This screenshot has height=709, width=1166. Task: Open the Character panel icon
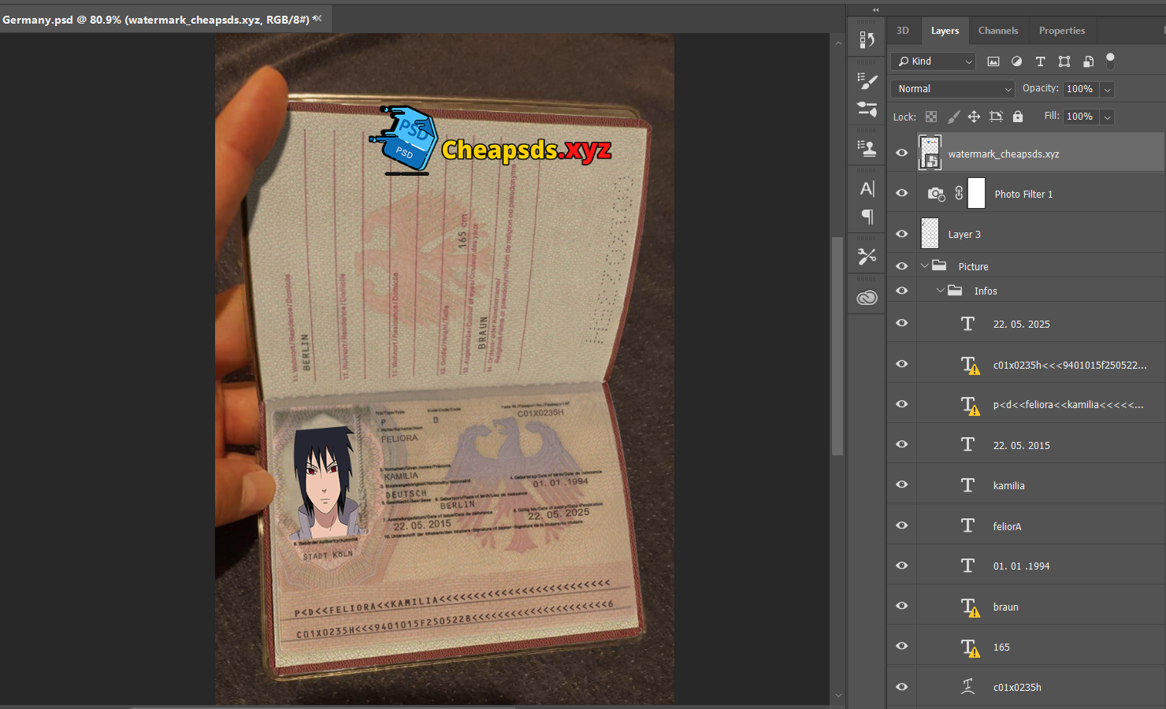867,188
